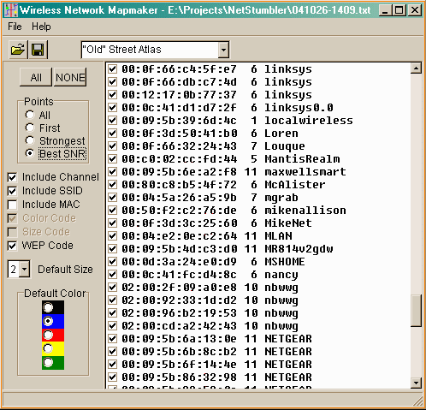The width and height of the screenshot is (426, 410).
Task: Click NETGEAR row with MAC 00:09:5b:6a:13:0e
Action: pos(216,339)
